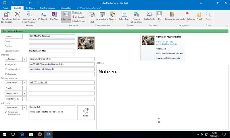The height and width of the screenshot is (138, 230).
Task: Expand the E-Mail type dropdown arrow
Action: point(25,59)
